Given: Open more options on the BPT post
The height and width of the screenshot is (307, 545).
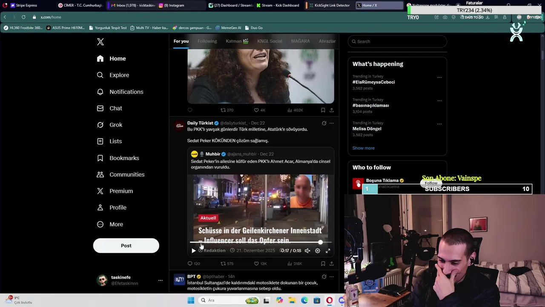Looking at the screenshot, I should point(332,277).
